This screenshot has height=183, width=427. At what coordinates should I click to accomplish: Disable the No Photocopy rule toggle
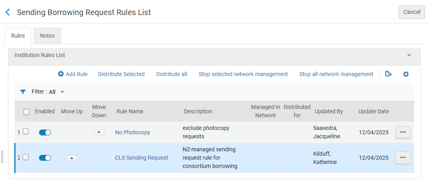click(x=45, y=132)
